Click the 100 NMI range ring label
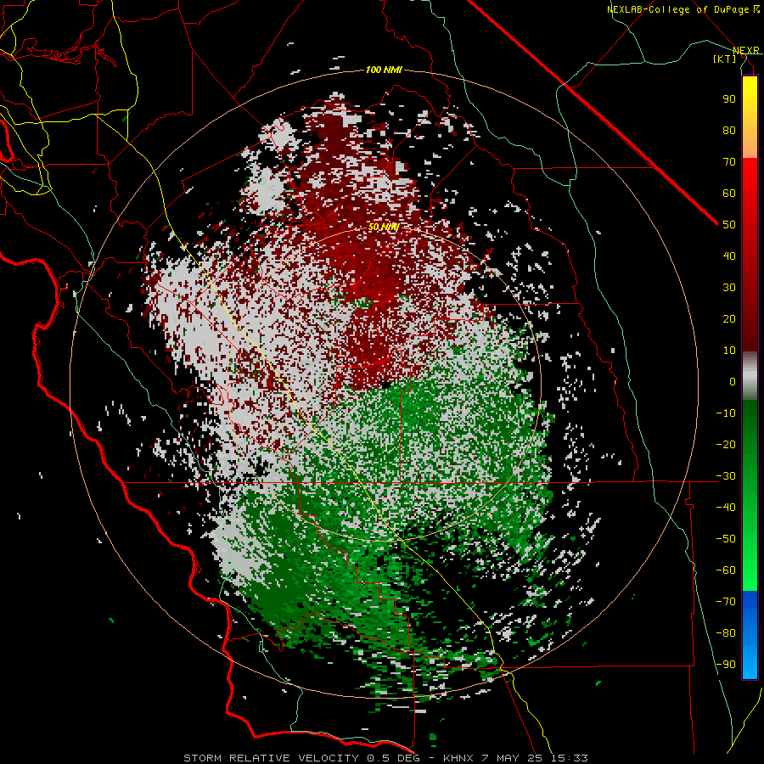Image resolution: width=764 pixels, height=764 pixels. point(384,70)
